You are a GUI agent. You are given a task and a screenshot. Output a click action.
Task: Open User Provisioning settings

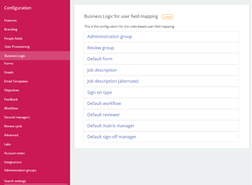point(17,47)
